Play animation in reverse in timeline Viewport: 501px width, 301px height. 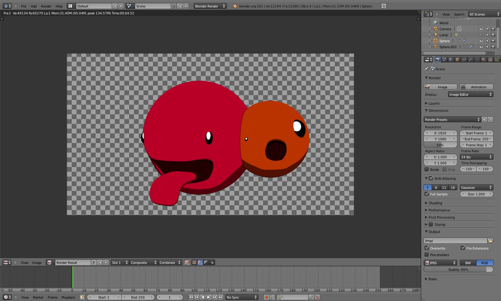(x=203, y=297)
